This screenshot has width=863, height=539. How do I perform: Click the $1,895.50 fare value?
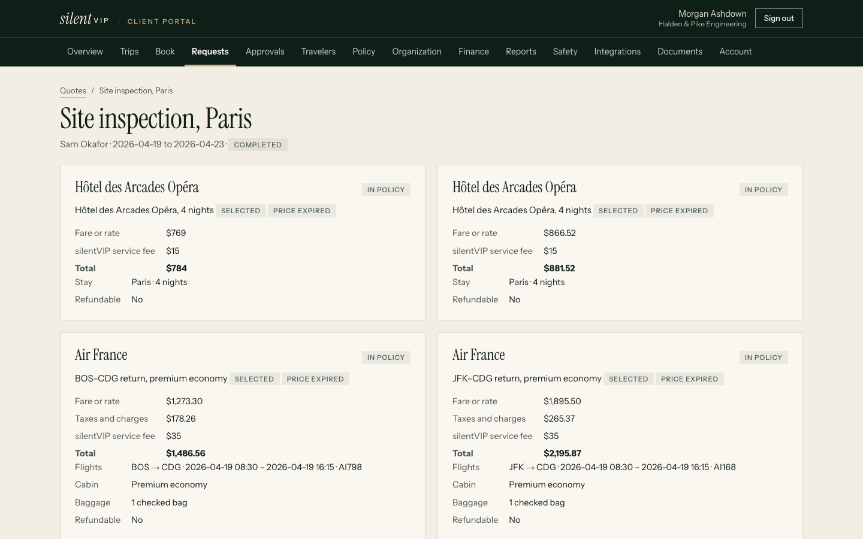tap(562, 401)
